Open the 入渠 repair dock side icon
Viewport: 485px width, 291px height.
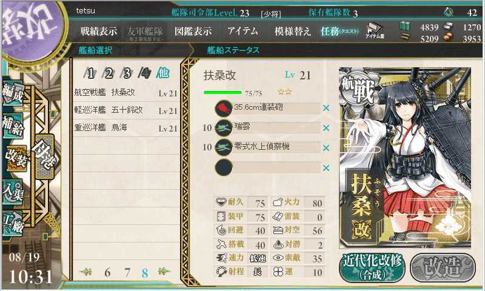[x=13, y=192]
